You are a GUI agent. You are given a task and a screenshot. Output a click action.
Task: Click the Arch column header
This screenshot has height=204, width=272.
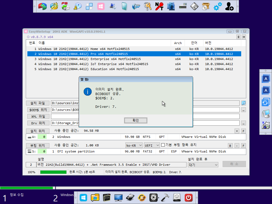pyautogui.click(x=178, y=43)
